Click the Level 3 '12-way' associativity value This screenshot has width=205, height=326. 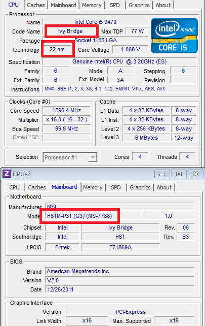[184, 138]
